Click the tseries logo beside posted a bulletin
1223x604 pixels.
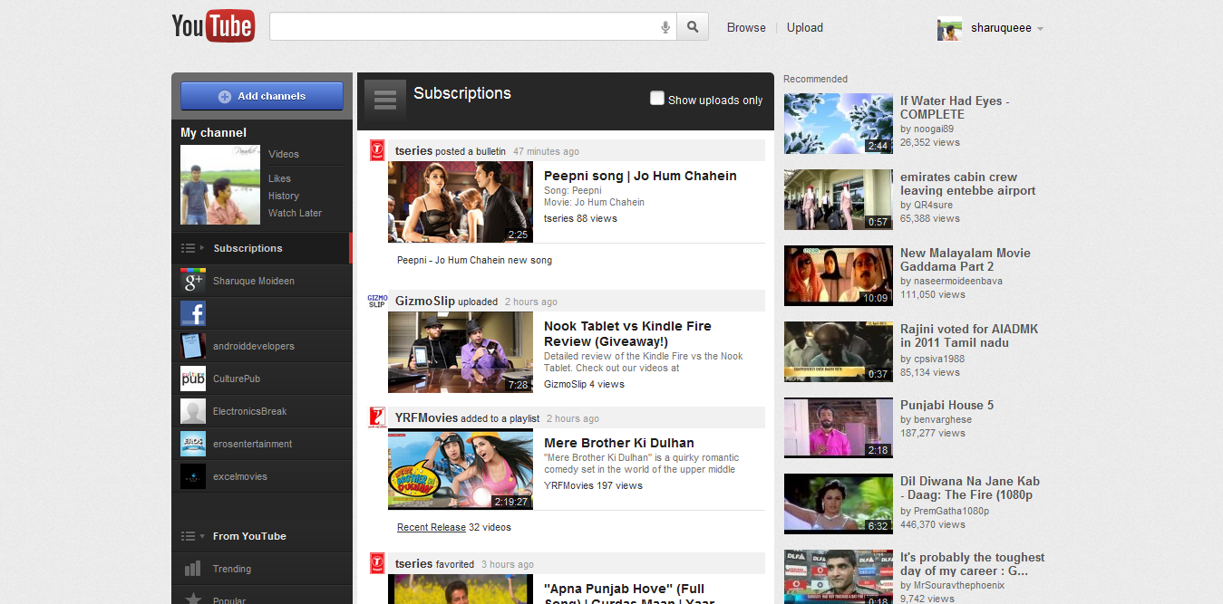[x=377, y=151]
